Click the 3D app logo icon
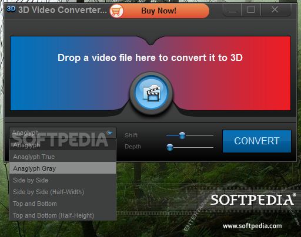This screenshot has width=301, height=237. pos(11,9)
